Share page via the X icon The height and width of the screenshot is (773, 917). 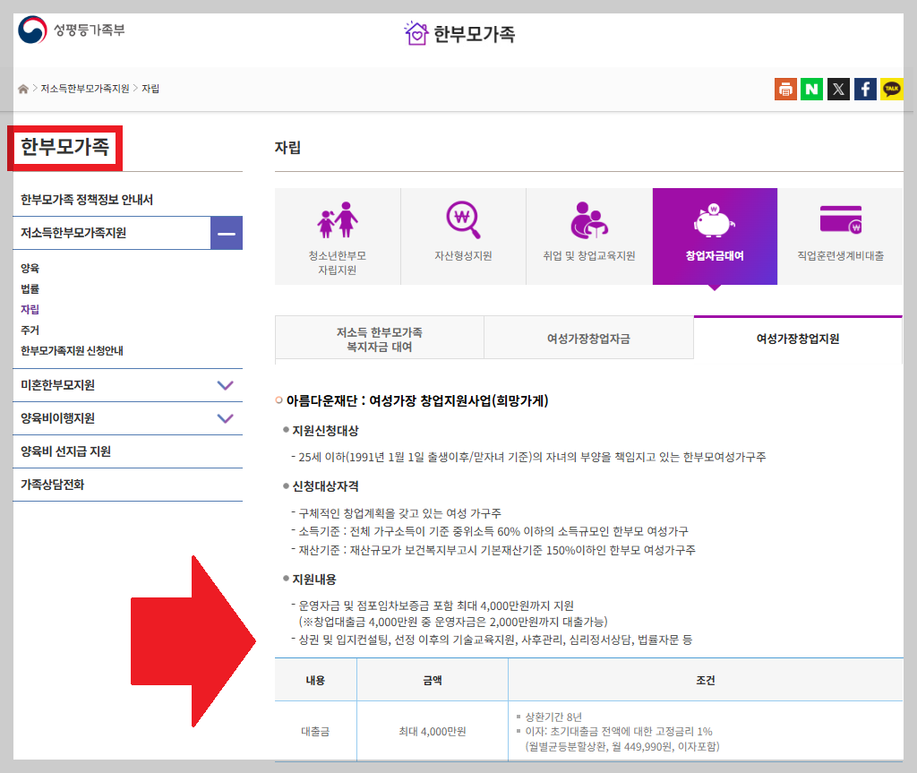[x=838, y=89]
